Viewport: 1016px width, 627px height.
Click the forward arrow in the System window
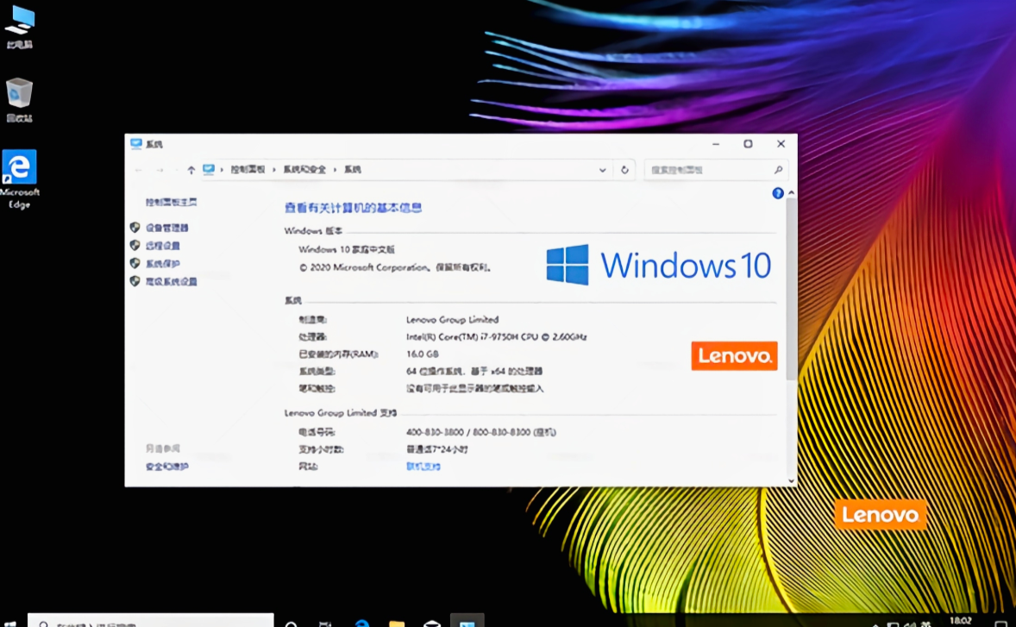click(160, 170)
